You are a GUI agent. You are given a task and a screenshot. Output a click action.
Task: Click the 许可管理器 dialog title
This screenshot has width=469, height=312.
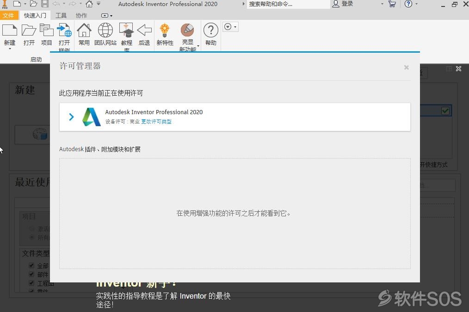[80, 66]
